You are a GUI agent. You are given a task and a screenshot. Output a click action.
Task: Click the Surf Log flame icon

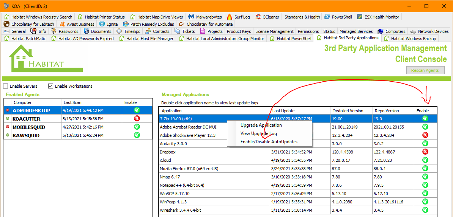[x=230, y=17]
